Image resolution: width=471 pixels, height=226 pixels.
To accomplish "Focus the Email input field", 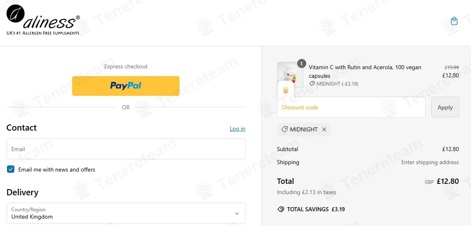I will (126, 149).
